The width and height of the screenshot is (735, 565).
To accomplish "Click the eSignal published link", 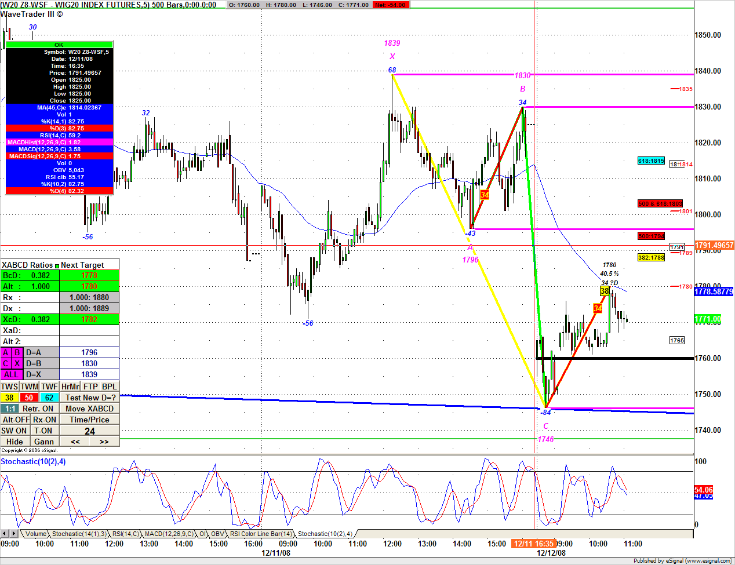I will click(x=683, y=560).
